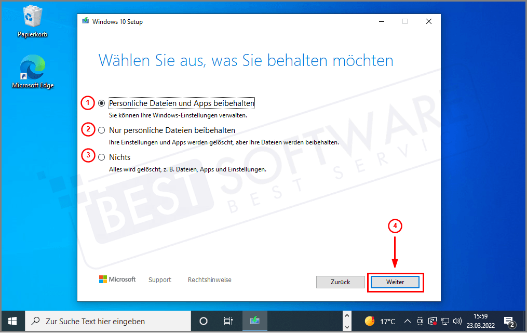Click the up arrow of the taskbar scrollbar
527x333 pixels.
347,315
